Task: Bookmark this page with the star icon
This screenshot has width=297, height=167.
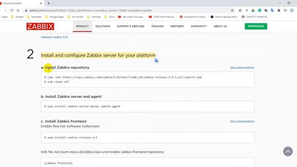Action: 232,10
